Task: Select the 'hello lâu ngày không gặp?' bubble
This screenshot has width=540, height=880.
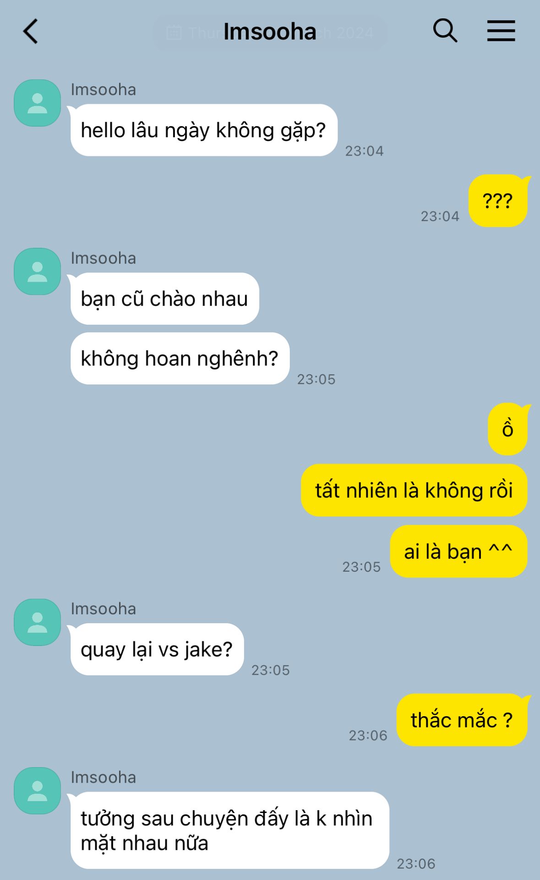Action: pyautogui.click(x=204, y=130)
